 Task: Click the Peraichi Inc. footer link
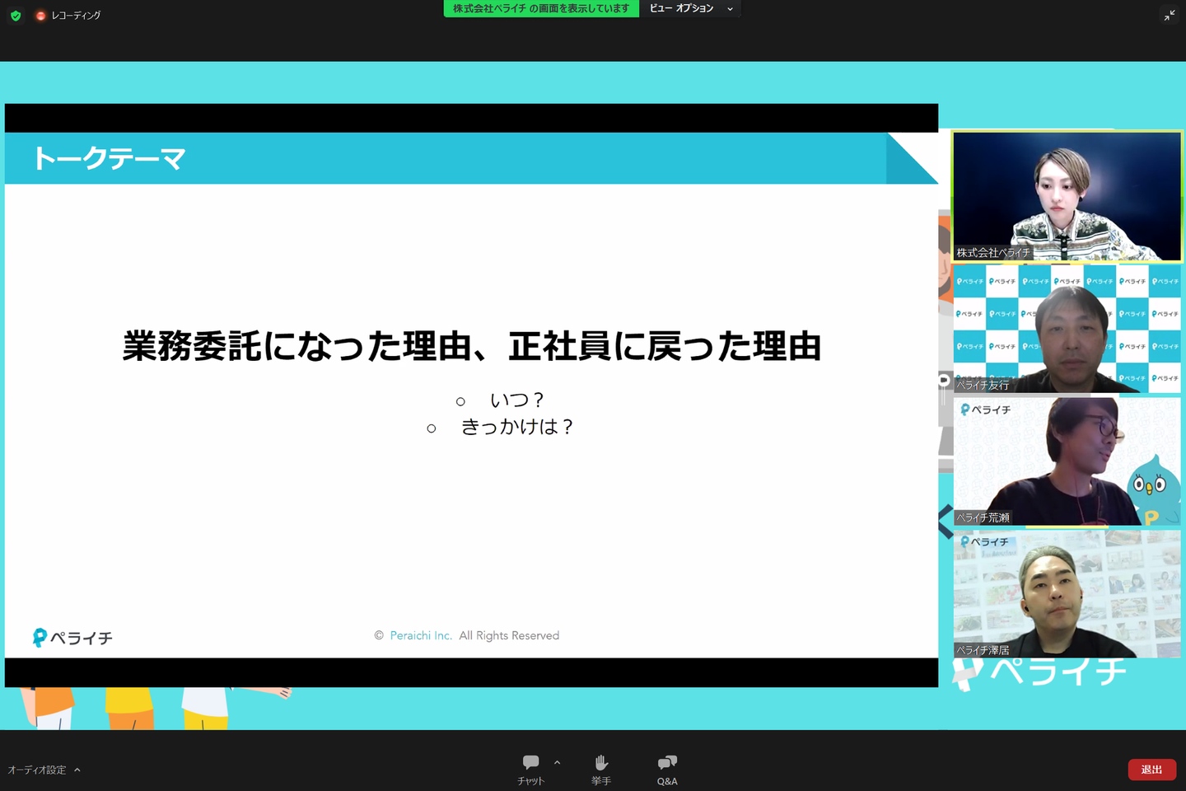(x=421, y=635)
